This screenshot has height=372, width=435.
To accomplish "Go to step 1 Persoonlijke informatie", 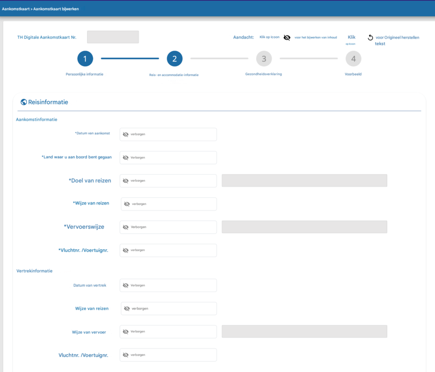I will (85, 59).
